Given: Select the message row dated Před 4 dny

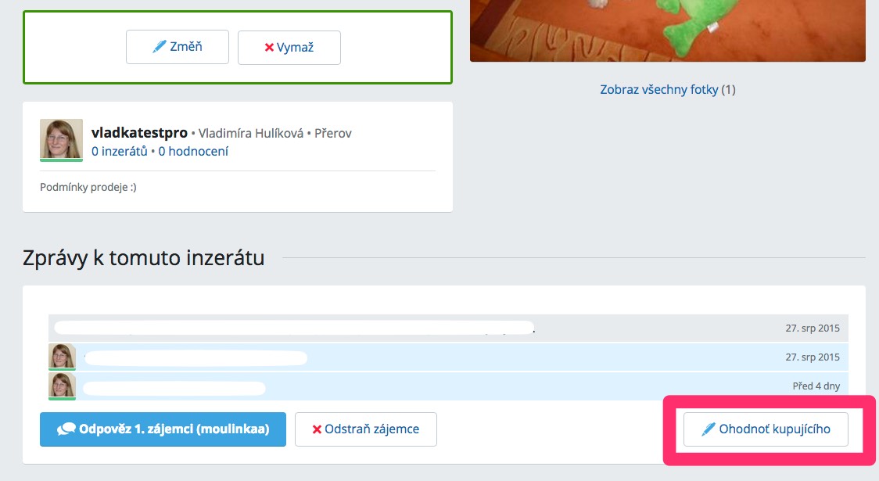Looking at the screenshot, I should pyautogui.click(x=448, y=386).
